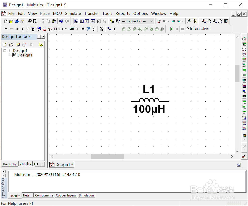Expand the LabVIEW instruments arrow
This screenshot has height=206, width=248.
(x=244, y=140)
